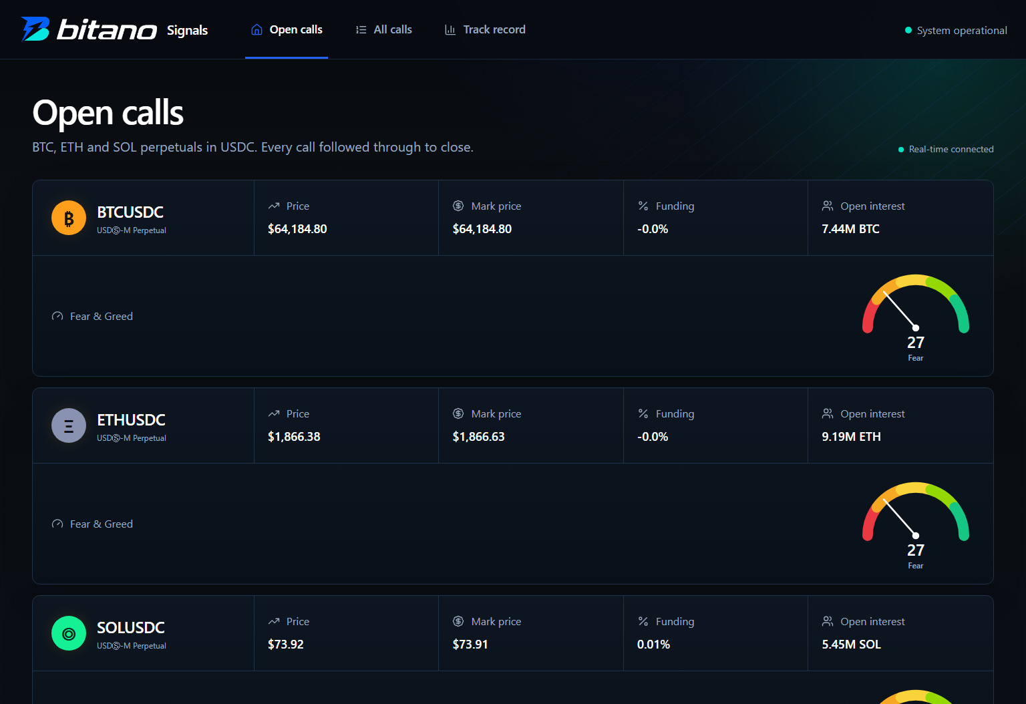Image resolution: width=1026 pixels, height=704 pixels.
Task: Switch to the All calls tab
Action: (x=383, y=29)
